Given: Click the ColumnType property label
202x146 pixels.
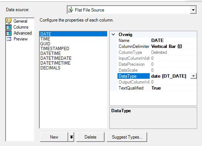Looking at the screenshot, I should (x=130, y=52).
